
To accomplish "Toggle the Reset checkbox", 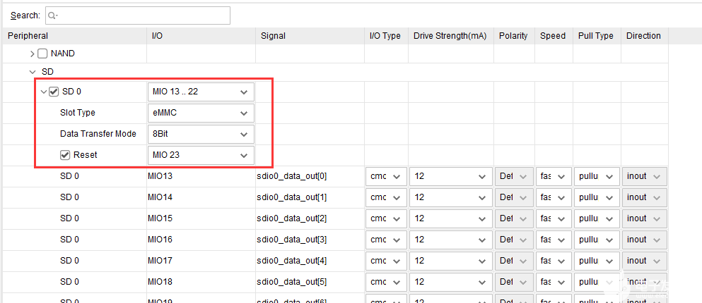I will [65, 155].
